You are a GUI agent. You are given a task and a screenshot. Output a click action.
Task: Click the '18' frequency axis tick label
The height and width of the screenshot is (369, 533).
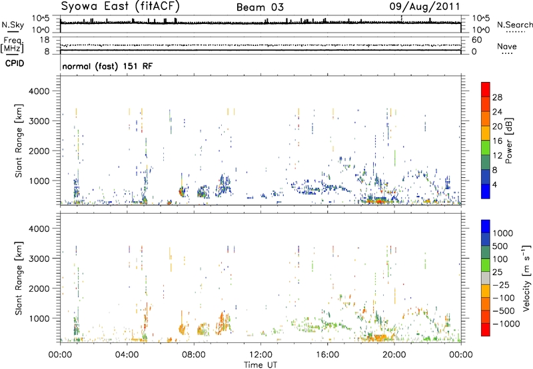(x=45, y=40)
